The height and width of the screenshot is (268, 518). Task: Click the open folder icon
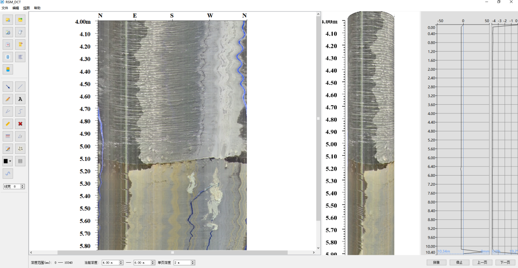(x=8, y=19)
